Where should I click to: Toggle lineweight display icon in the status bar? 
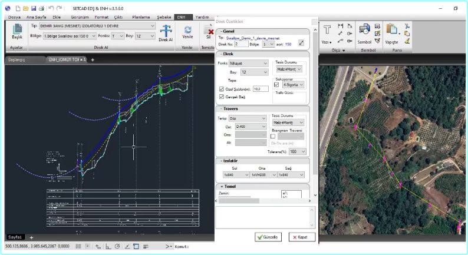146,246
